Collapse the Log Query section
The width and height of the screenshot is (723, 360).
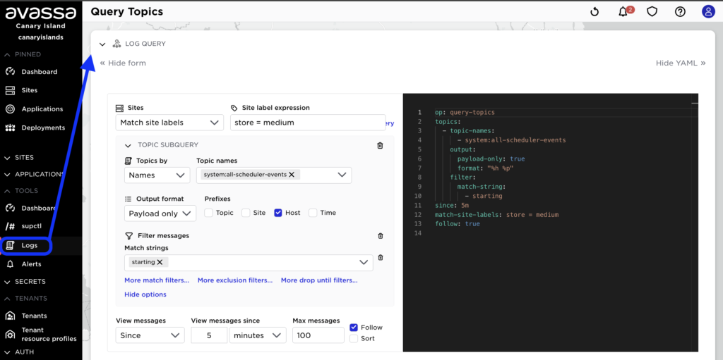point(102,44)
